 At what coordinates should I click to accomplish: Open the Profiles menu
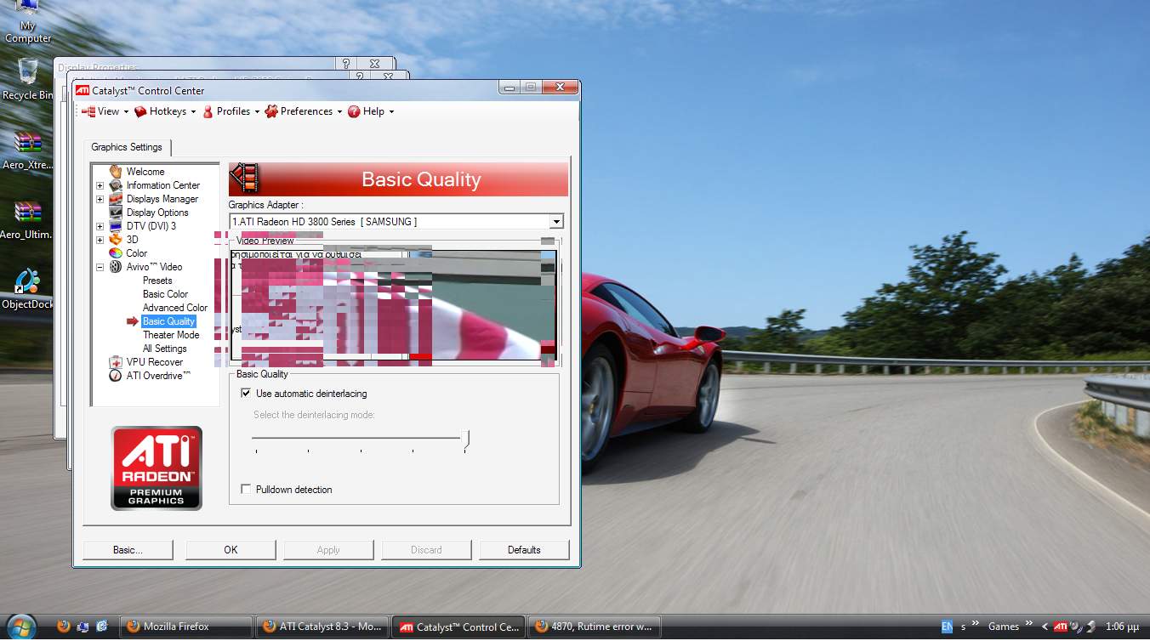point(231,111)
